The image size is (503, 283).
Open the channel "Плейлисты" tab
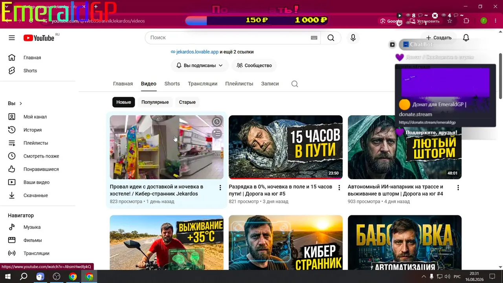[239, 84]
